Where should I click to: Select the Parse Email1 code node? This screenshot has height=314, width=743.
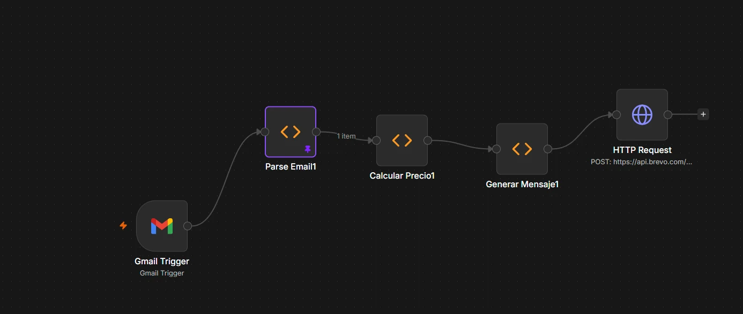291,132
